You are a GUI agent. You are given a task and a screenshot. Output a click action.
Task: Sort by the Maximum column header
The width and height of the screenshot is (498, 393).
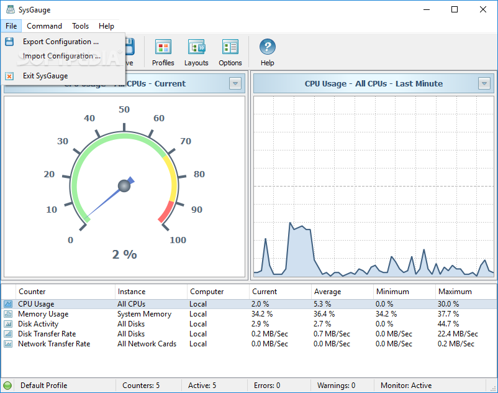pyautogui.click(x=466, y=292)
